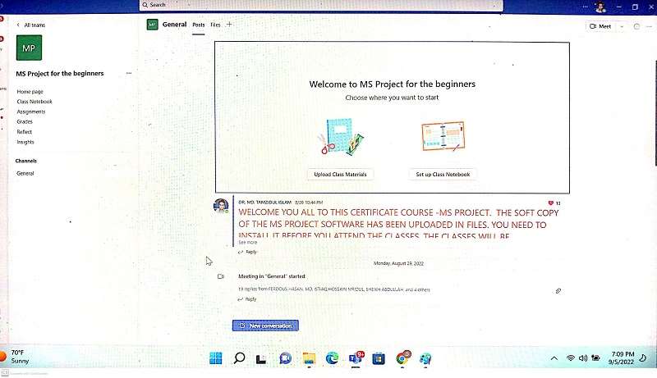The width and height of the screenshot is (657, 378).
Task: Open Microsoft Teams taskbar icon
Action: pyautogui.click(x=356, y=358)
